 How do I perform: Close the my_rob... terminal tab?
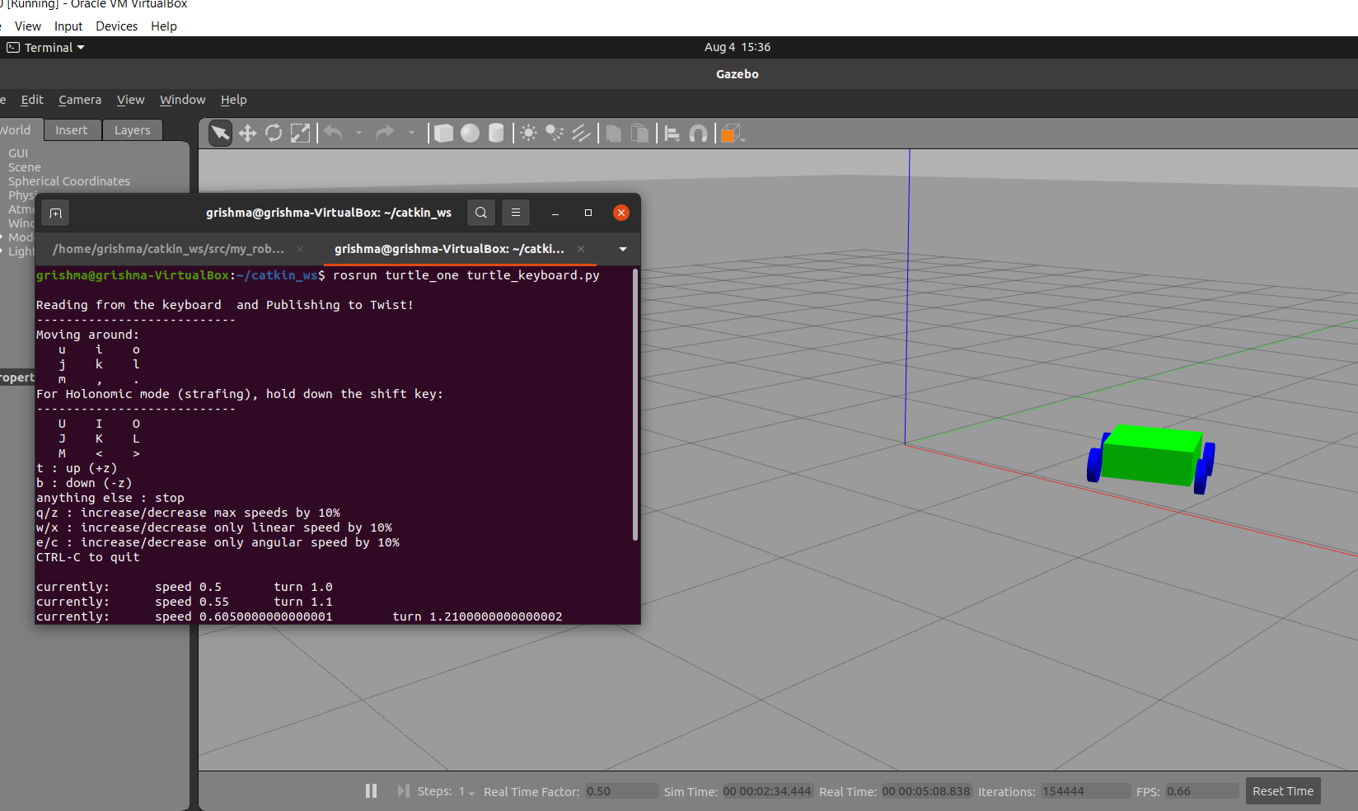(x=300, y=249)
